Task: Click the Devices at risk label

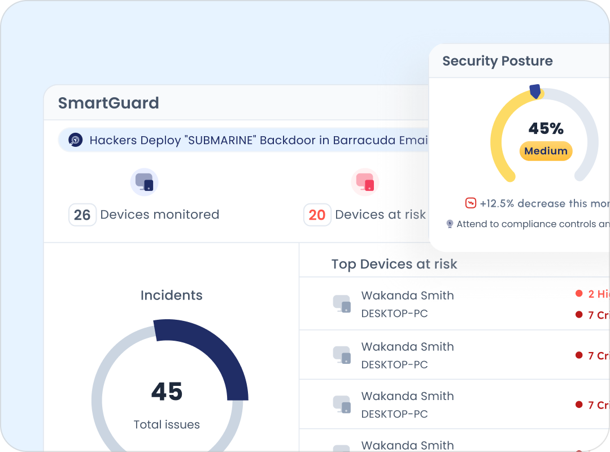Action: click(x=381, y=215)
